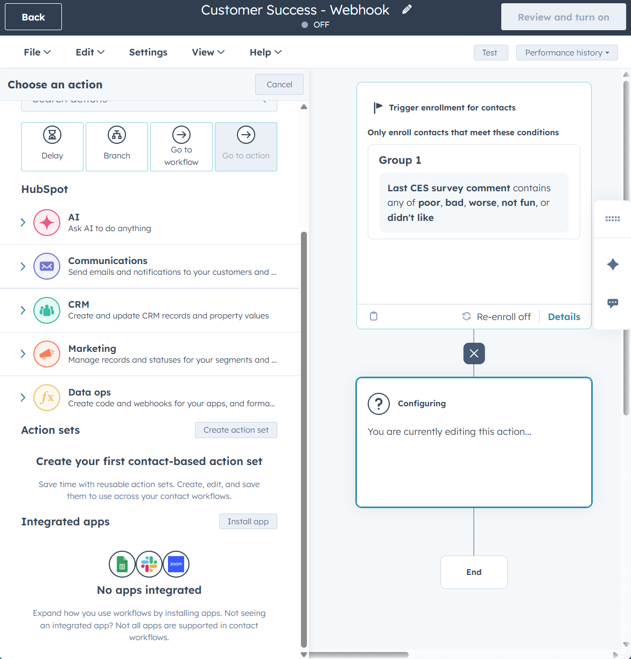Image resolution: width=631 pixels, height=659 pixels.
Task: Open the Help menu
Action: coord(264,52)
